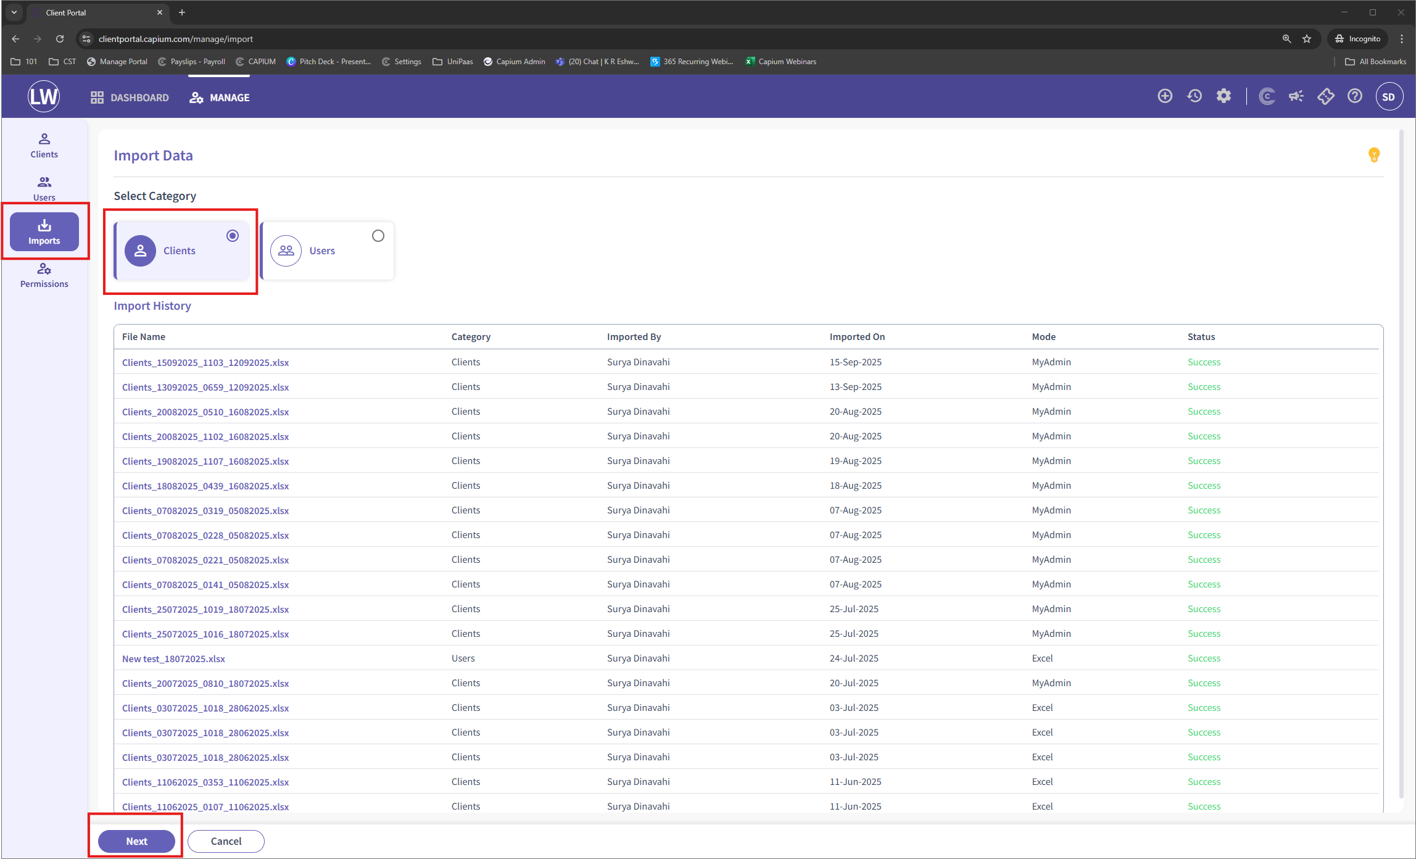
Task: Click the yellow lightbulb tips icon
Action: [1373, 154]
